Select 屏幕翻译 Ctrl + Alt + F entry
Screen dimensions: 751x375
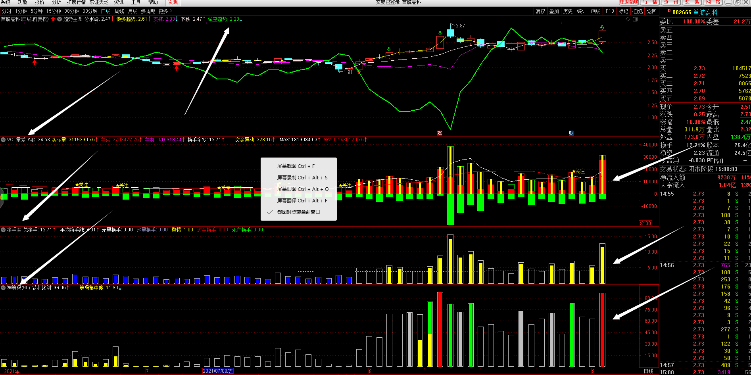coord(299,201)
